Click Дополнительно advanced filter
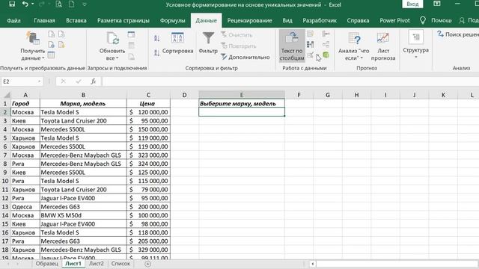The height and width of the screenshot is (269, 479). point(245,57)
